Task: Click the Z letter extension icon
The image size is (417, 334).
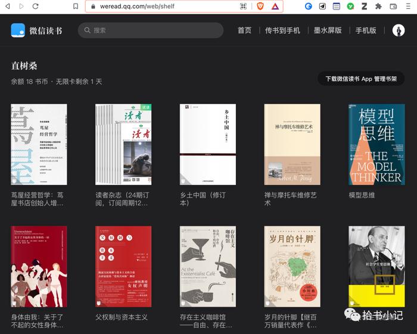Action: tap(364, 6)
